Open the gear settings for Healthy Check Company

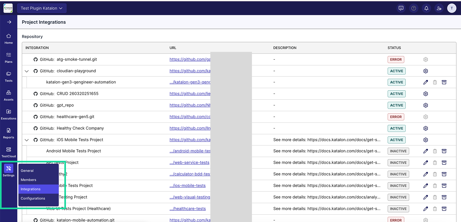click(425, 128)
